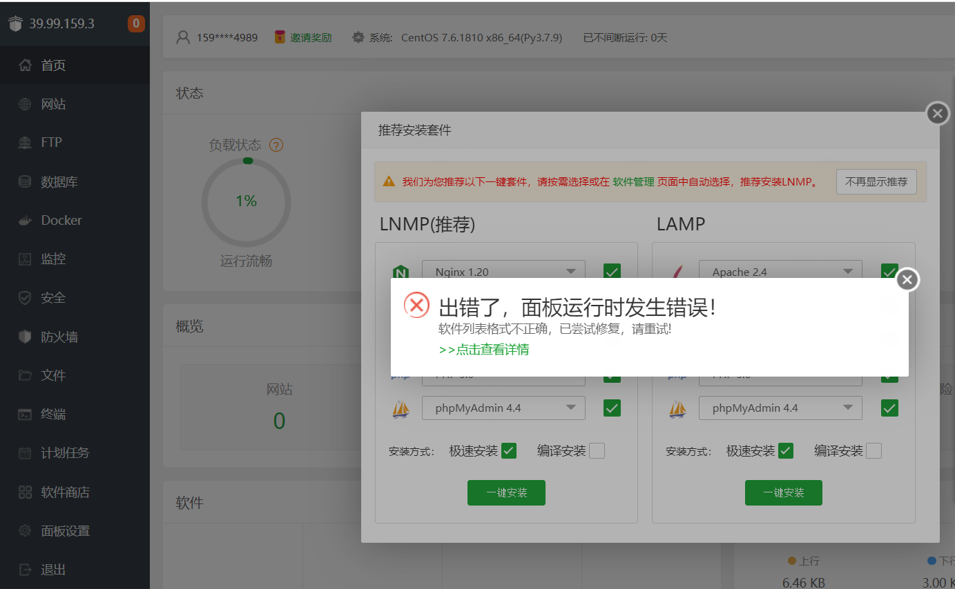Screen dimensions: 955x589
Task: Click the FTP sidebar icon
Action: [x=25, y=143]
